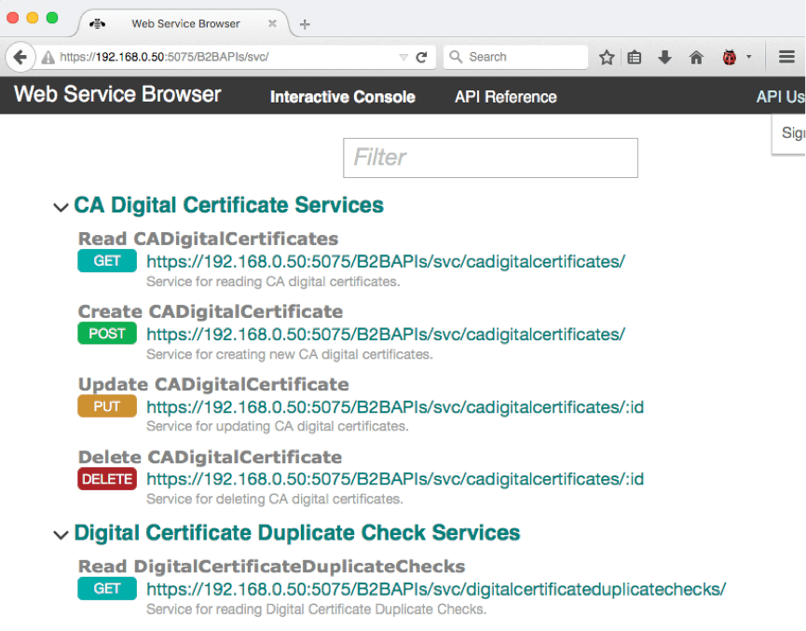The image size is (806, 631).
Task: Click GET badge for Read DigitalCertificateDuplicateChecks
Action: [107, 588]
